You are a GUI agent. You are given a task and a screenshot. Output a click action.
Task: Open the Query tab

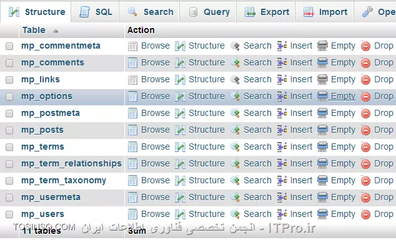click(208, 12)
